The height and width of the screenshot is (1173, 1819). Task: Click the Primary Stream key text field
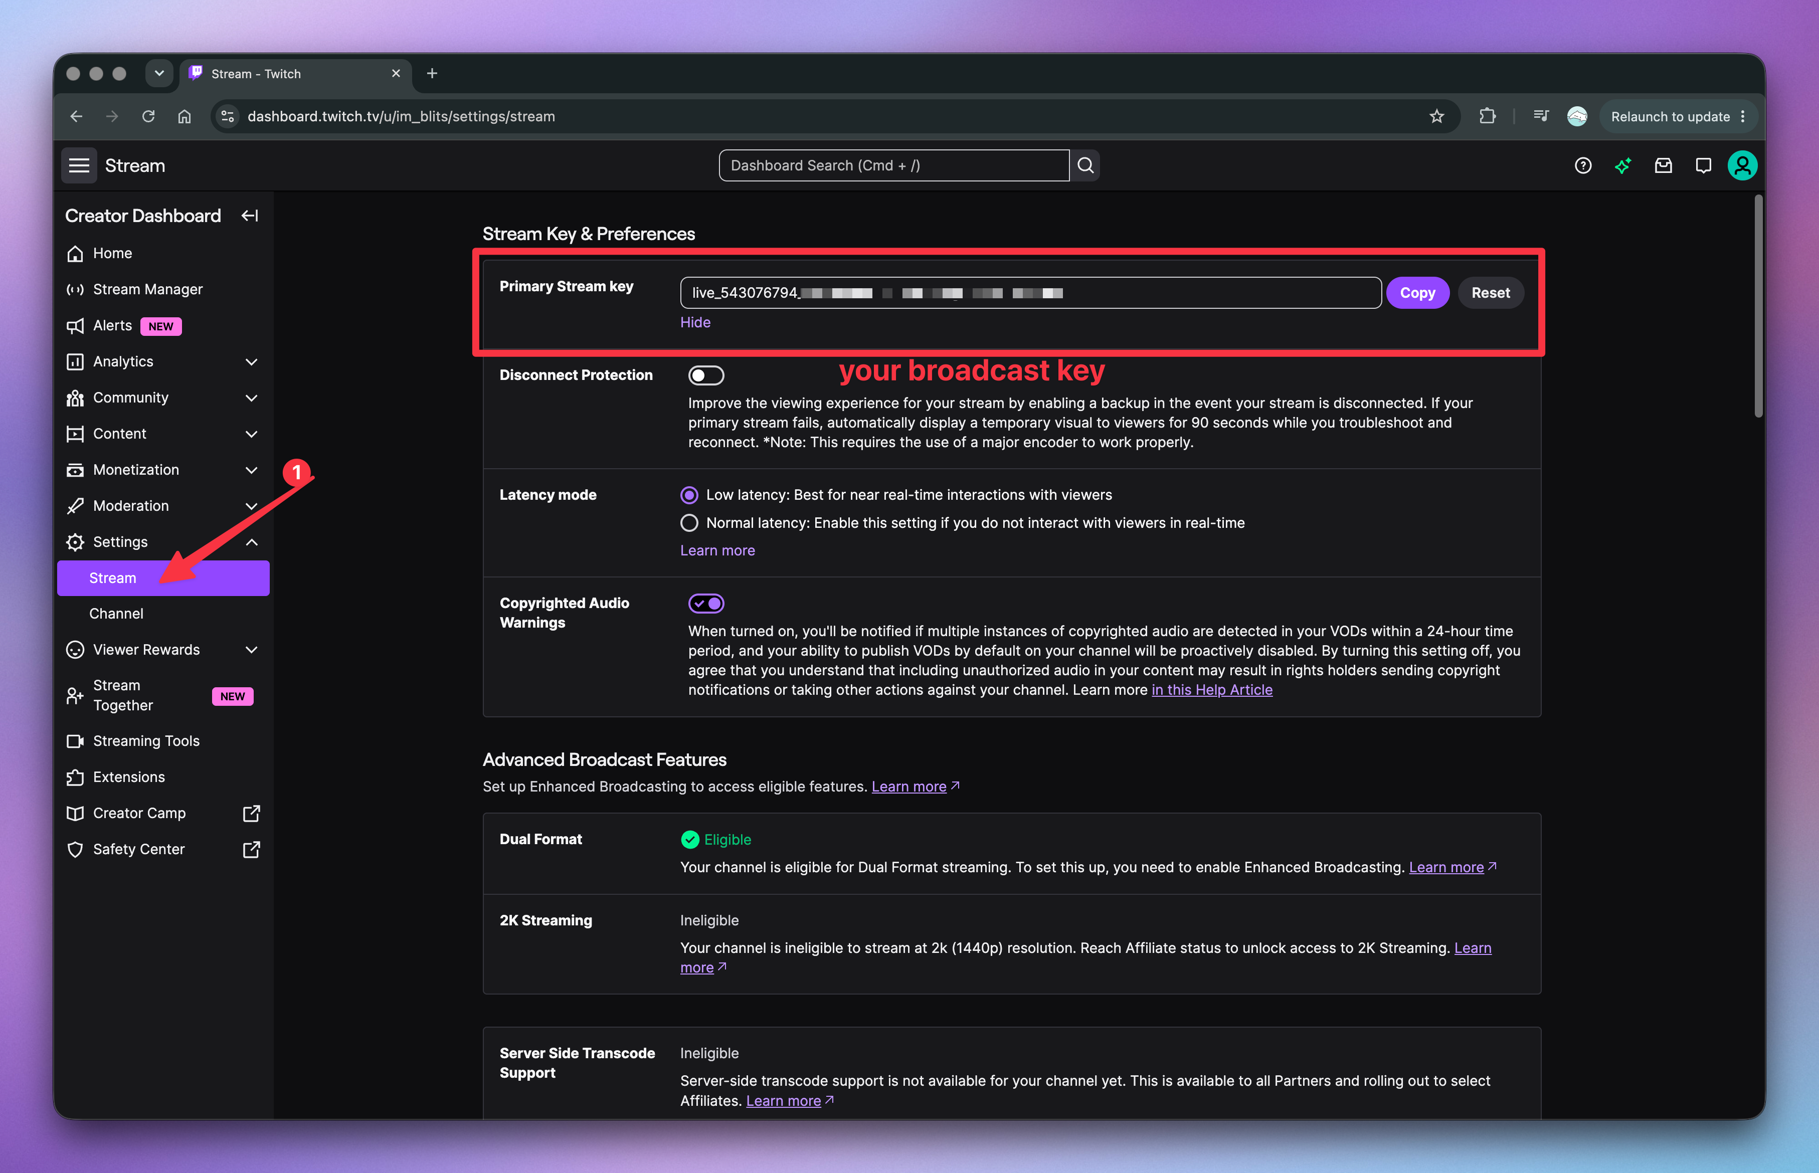click(x=1030, y=292)
